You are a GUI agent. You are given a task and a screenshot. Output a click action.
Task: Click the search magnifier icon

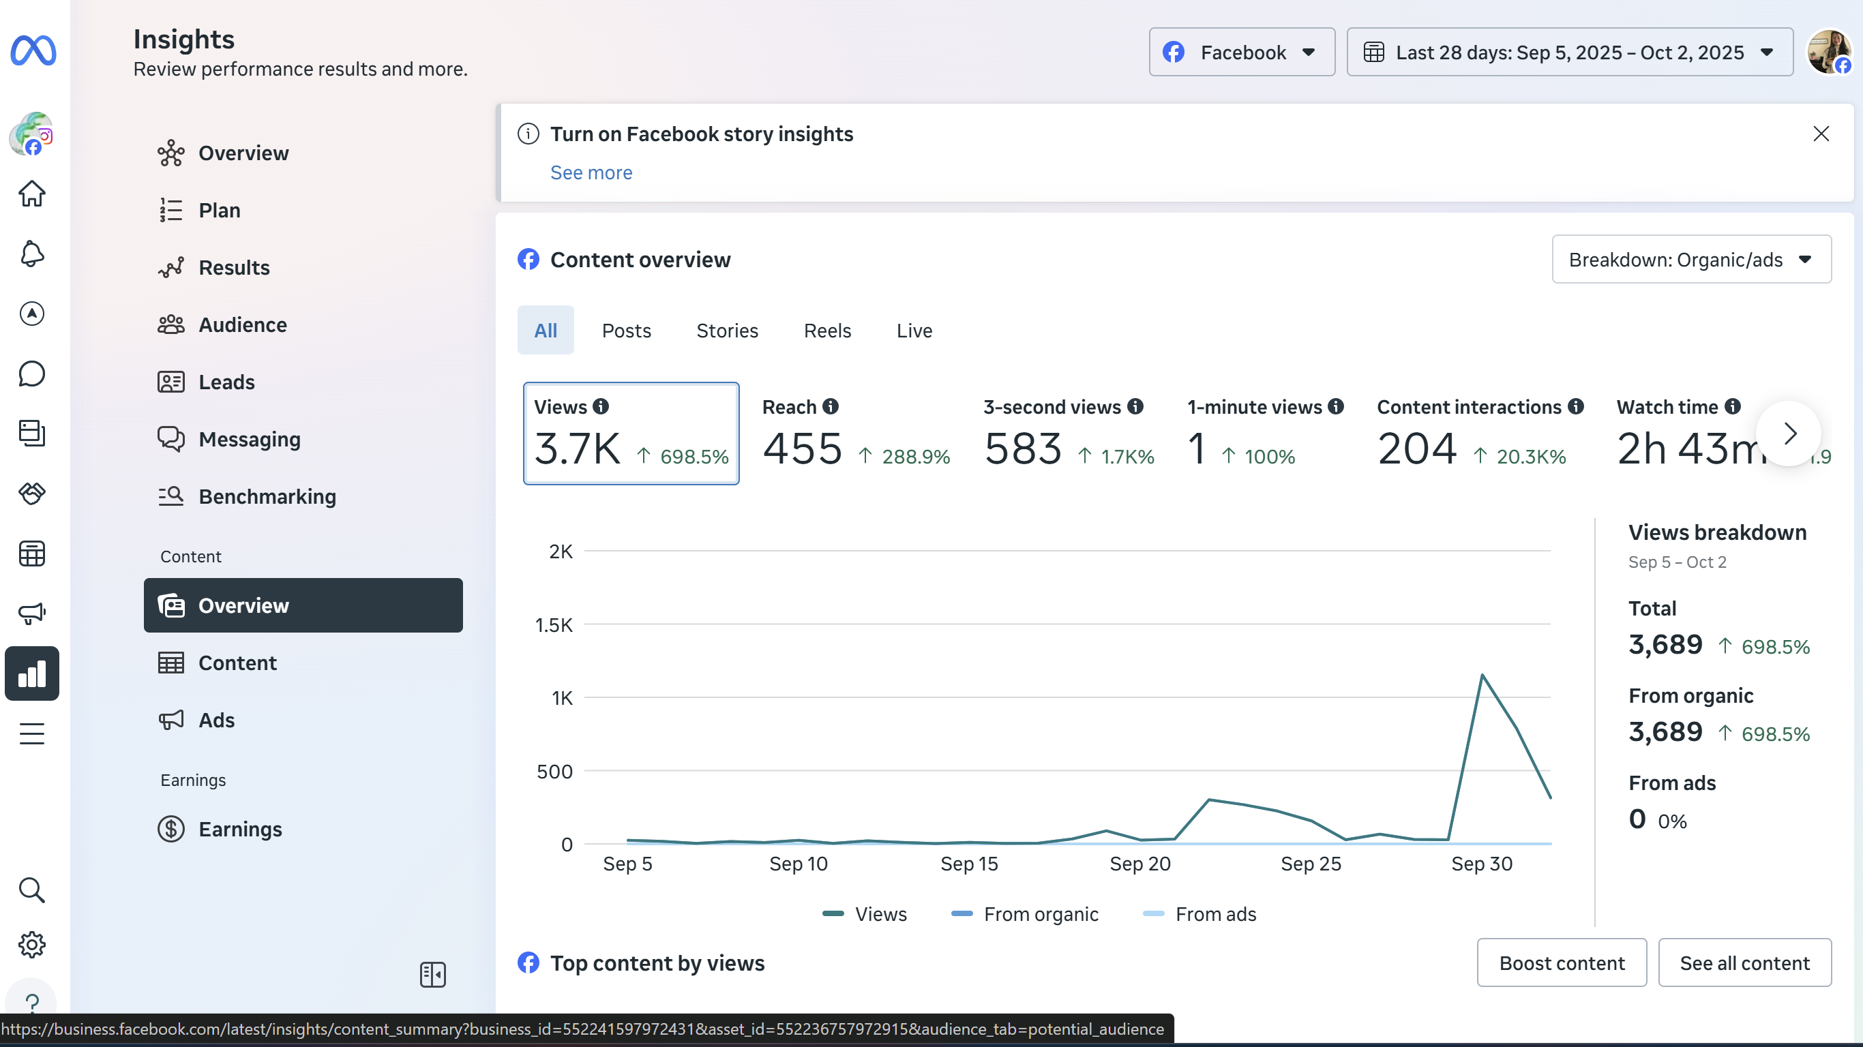pos(32,890)
